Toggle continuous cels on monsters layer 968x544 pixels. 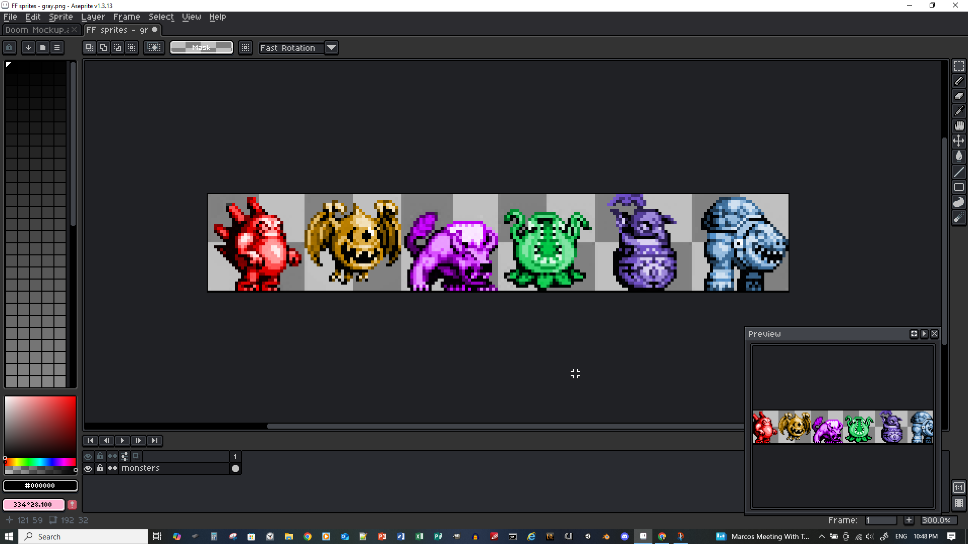coord(112,468)
